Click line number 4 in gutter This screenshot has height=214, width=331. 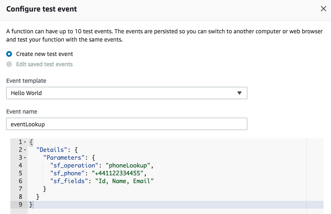(20, 165)
